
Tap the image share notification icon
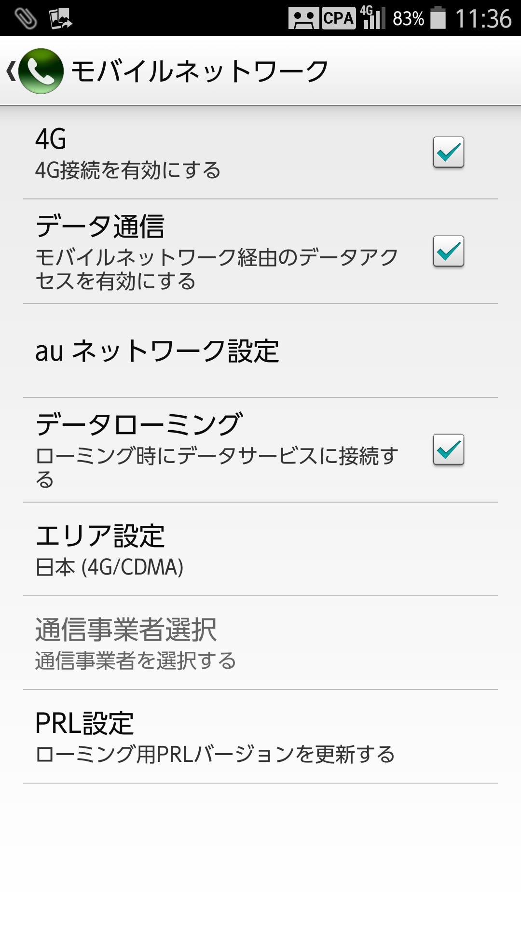coord(60,18)
